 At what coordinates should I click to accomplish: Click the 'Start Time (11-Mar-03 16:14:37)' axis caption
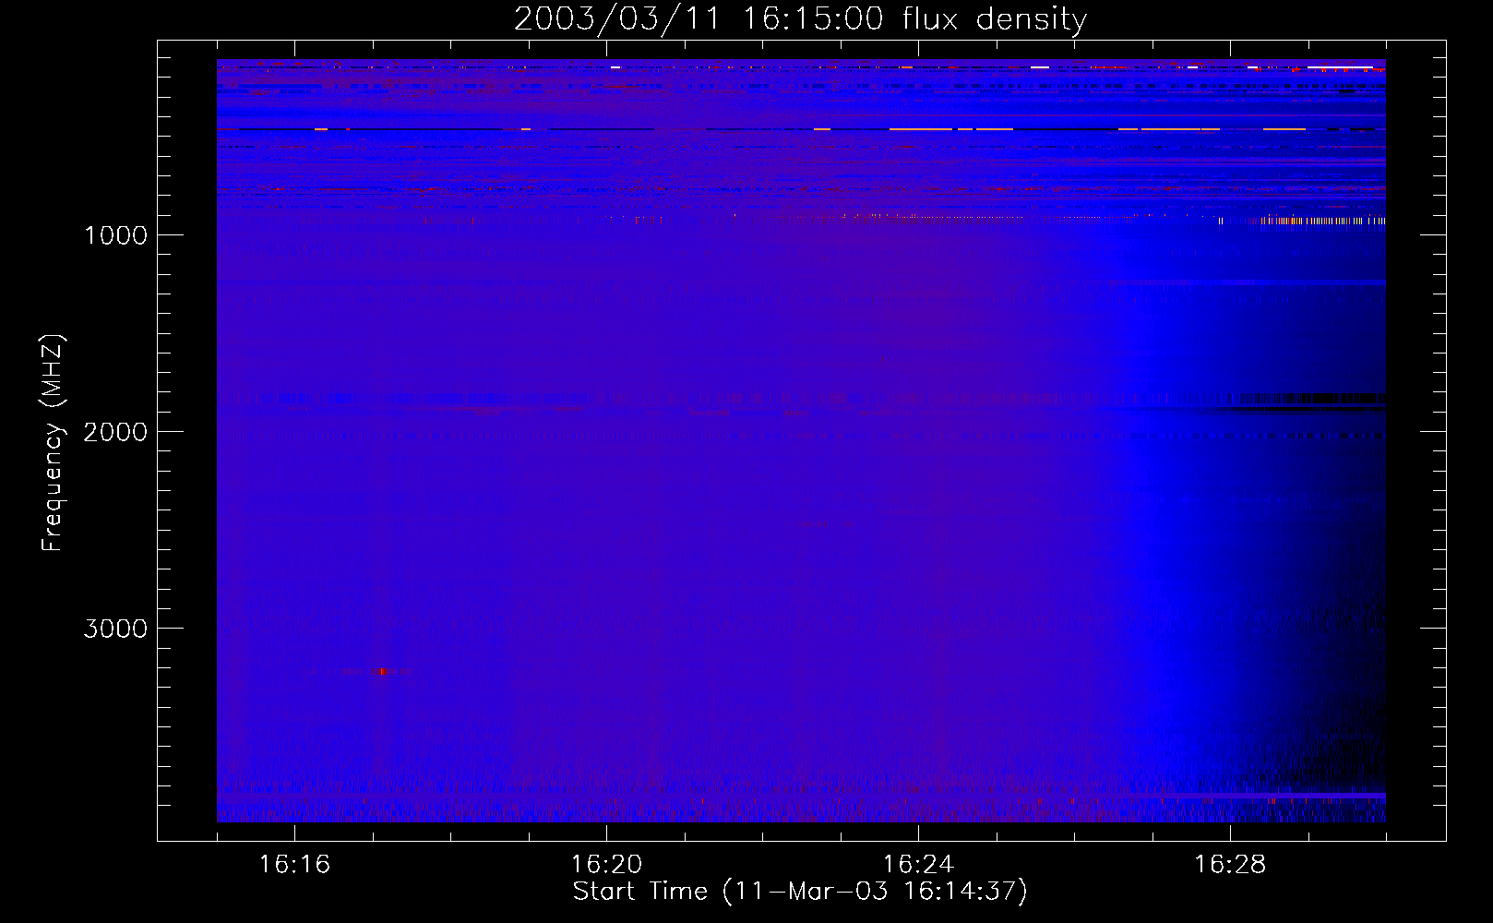(800, 892)
